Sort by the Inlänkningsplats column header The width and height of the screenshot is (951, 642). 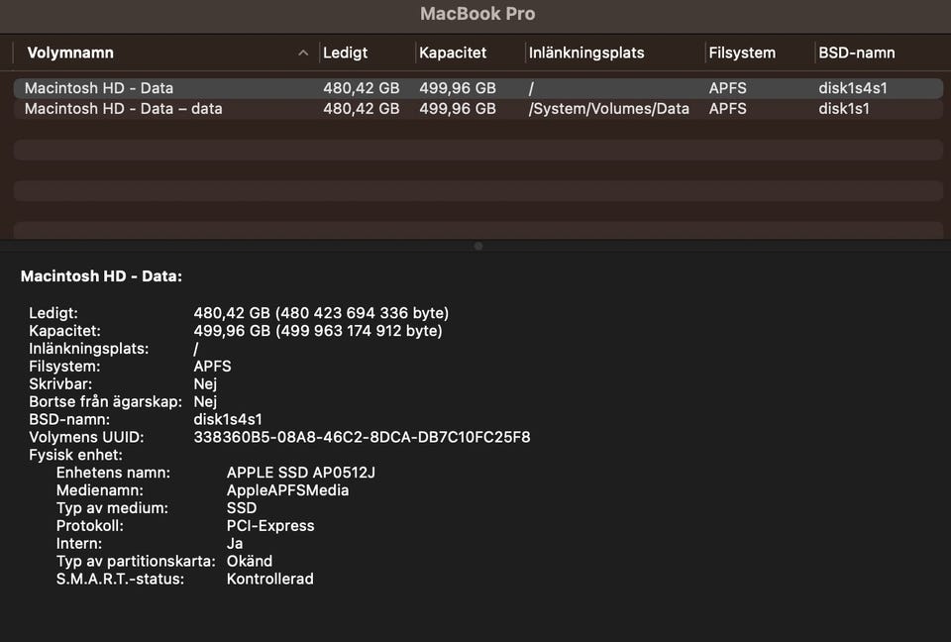(586, 53)
